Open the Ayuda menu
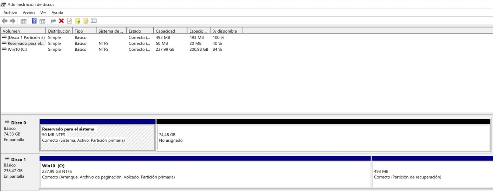493x191 pixels. coord(57,13)
